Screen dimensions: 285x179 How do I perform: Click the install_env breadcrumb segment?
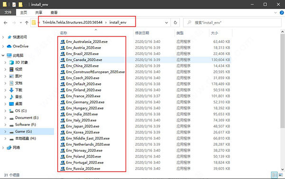[118, 22]
